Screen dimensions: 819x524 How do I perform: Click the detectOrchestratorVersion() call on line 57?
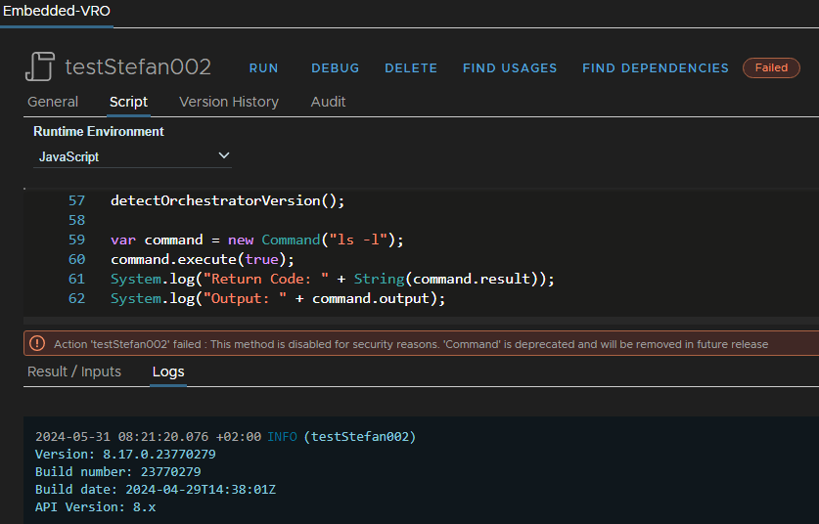tap(227, 200)
